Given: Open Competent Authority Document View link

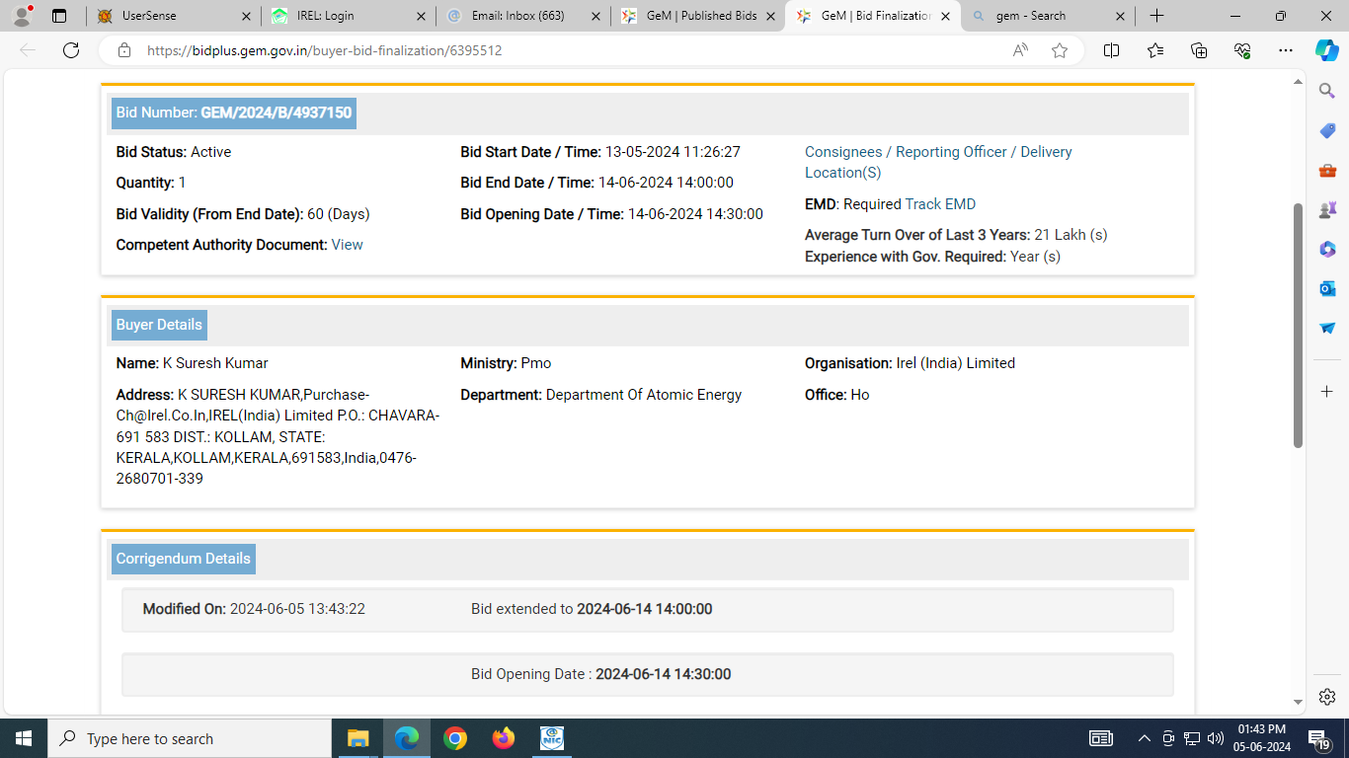Looking at the screenshot, I should pos(347,245).
